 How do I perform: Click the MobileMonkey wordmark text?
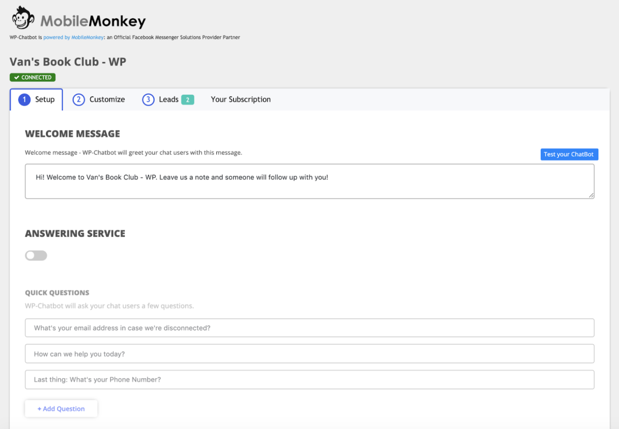(x=93, y=21)
